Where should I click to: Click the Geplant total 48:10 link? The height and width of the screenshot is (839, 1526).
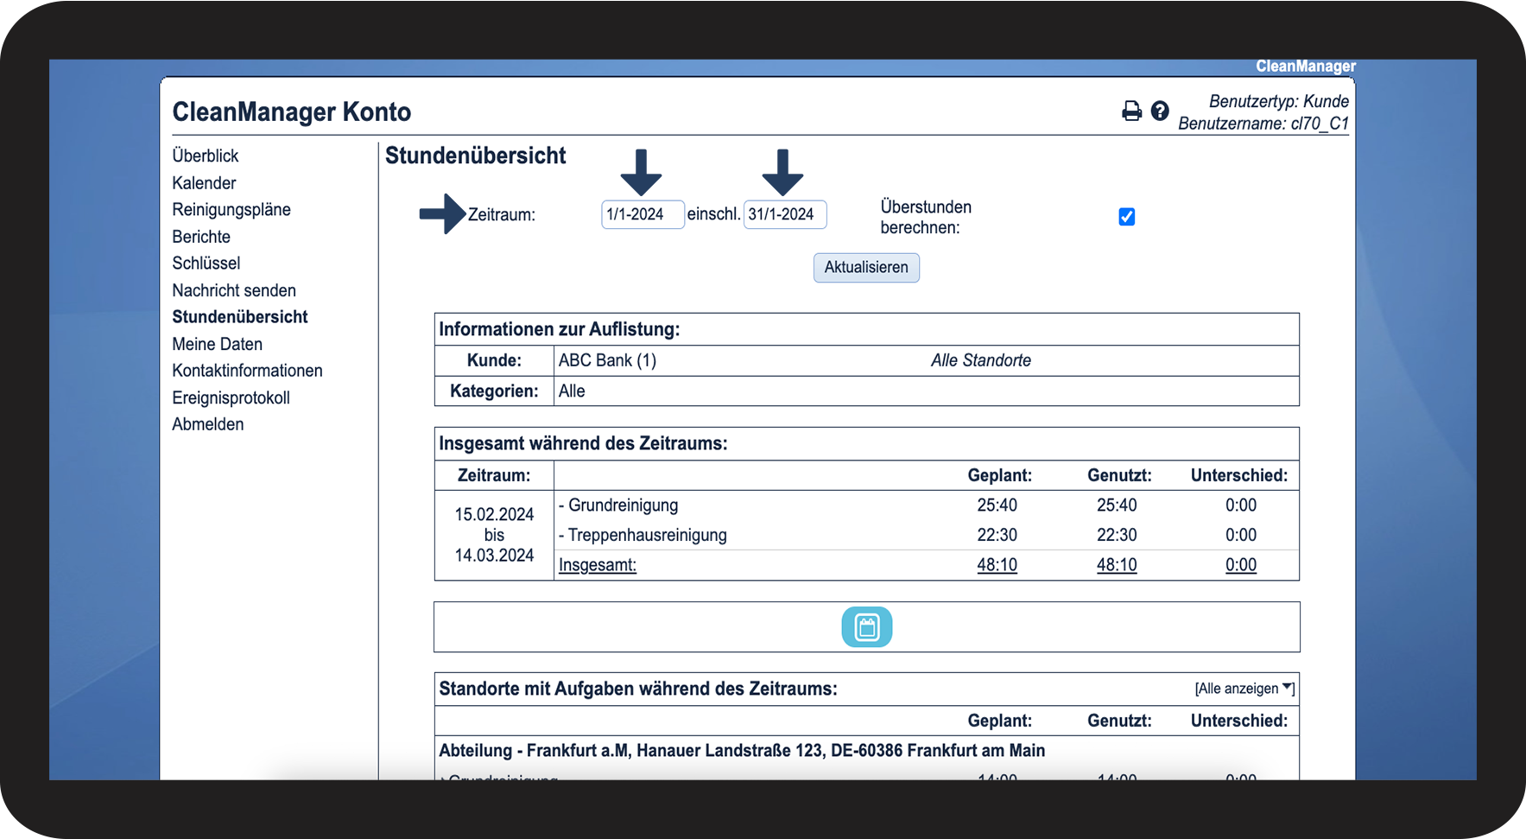coord(997,565)
